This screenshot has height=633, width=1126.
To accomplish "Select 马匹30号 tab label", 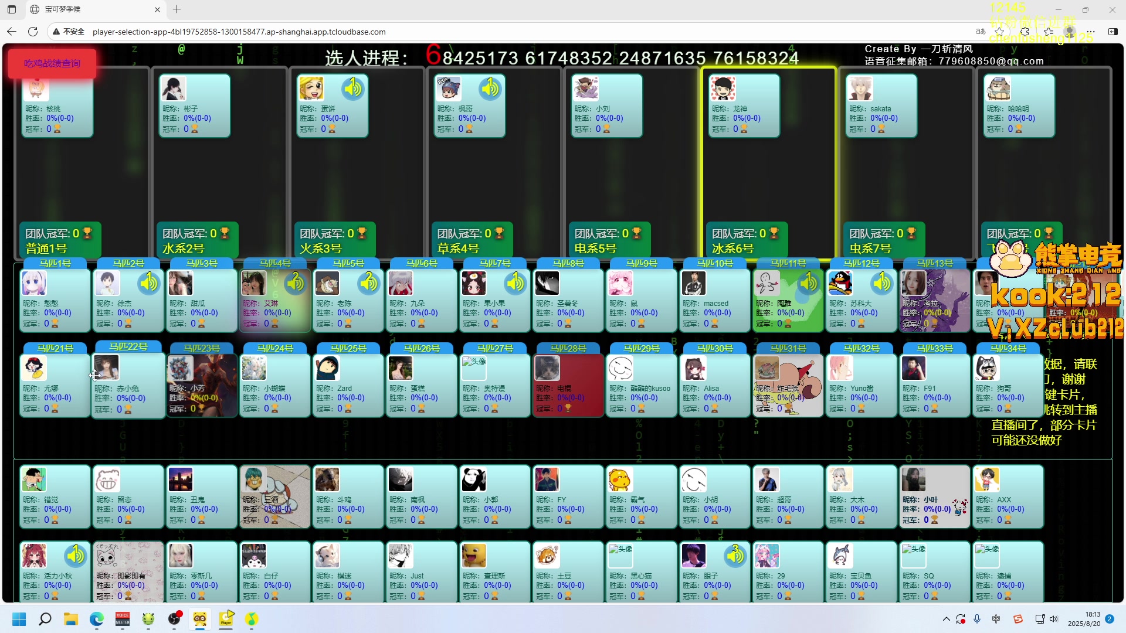I will pyautogui.click(x=715, y=349).
